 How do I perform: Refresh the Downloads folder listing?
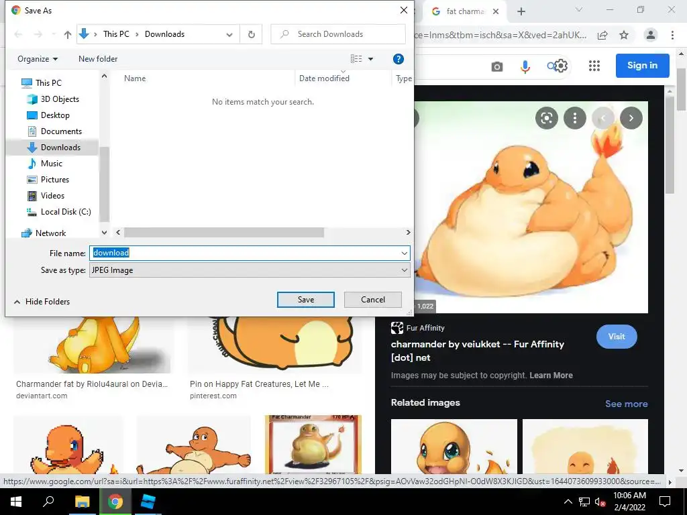252,34
